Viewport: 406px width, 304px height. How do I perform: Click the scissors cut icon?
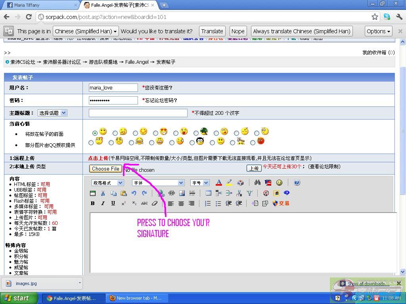[x=103, y=193]
